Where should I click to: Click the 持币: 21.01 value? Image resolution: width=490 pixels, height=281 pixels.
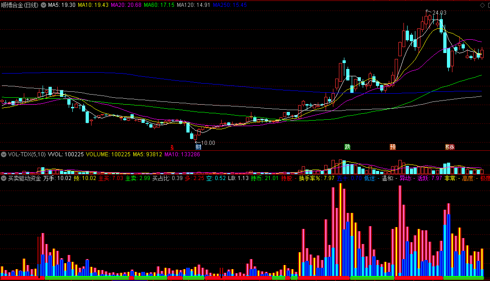(264, 178)
